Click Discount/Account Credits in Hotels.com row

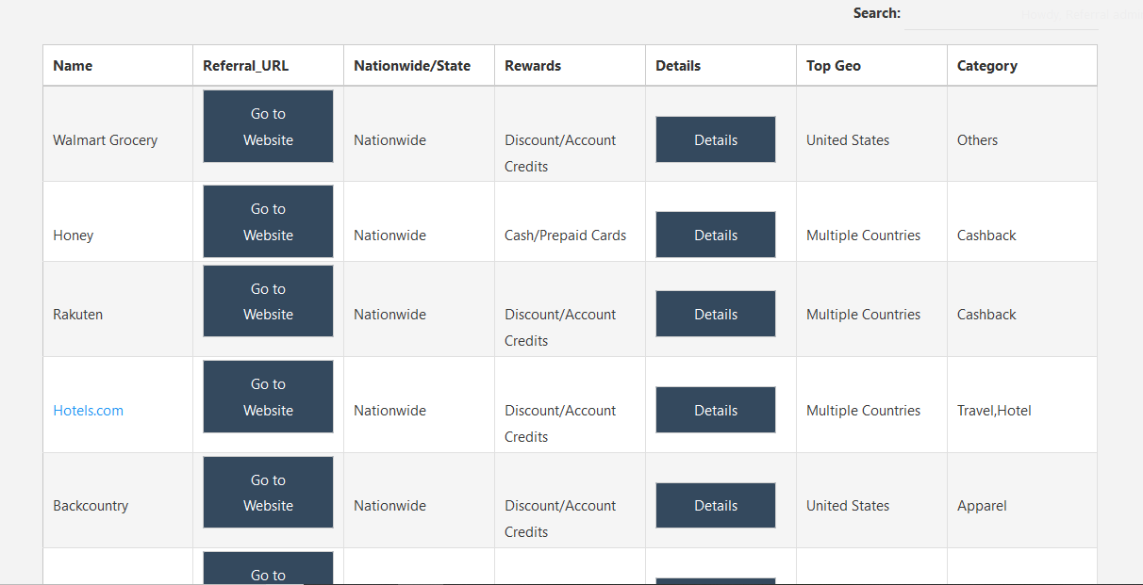[x=560, y=424]
